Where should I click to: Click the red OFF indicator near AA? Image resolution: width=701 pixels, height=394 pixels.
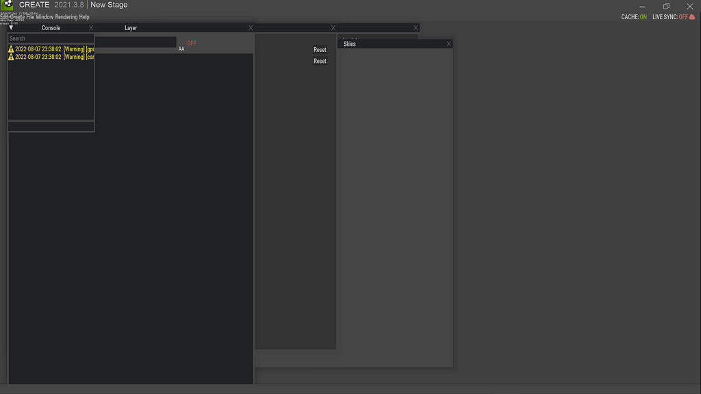pyautogui.click(x=191, y=42)
